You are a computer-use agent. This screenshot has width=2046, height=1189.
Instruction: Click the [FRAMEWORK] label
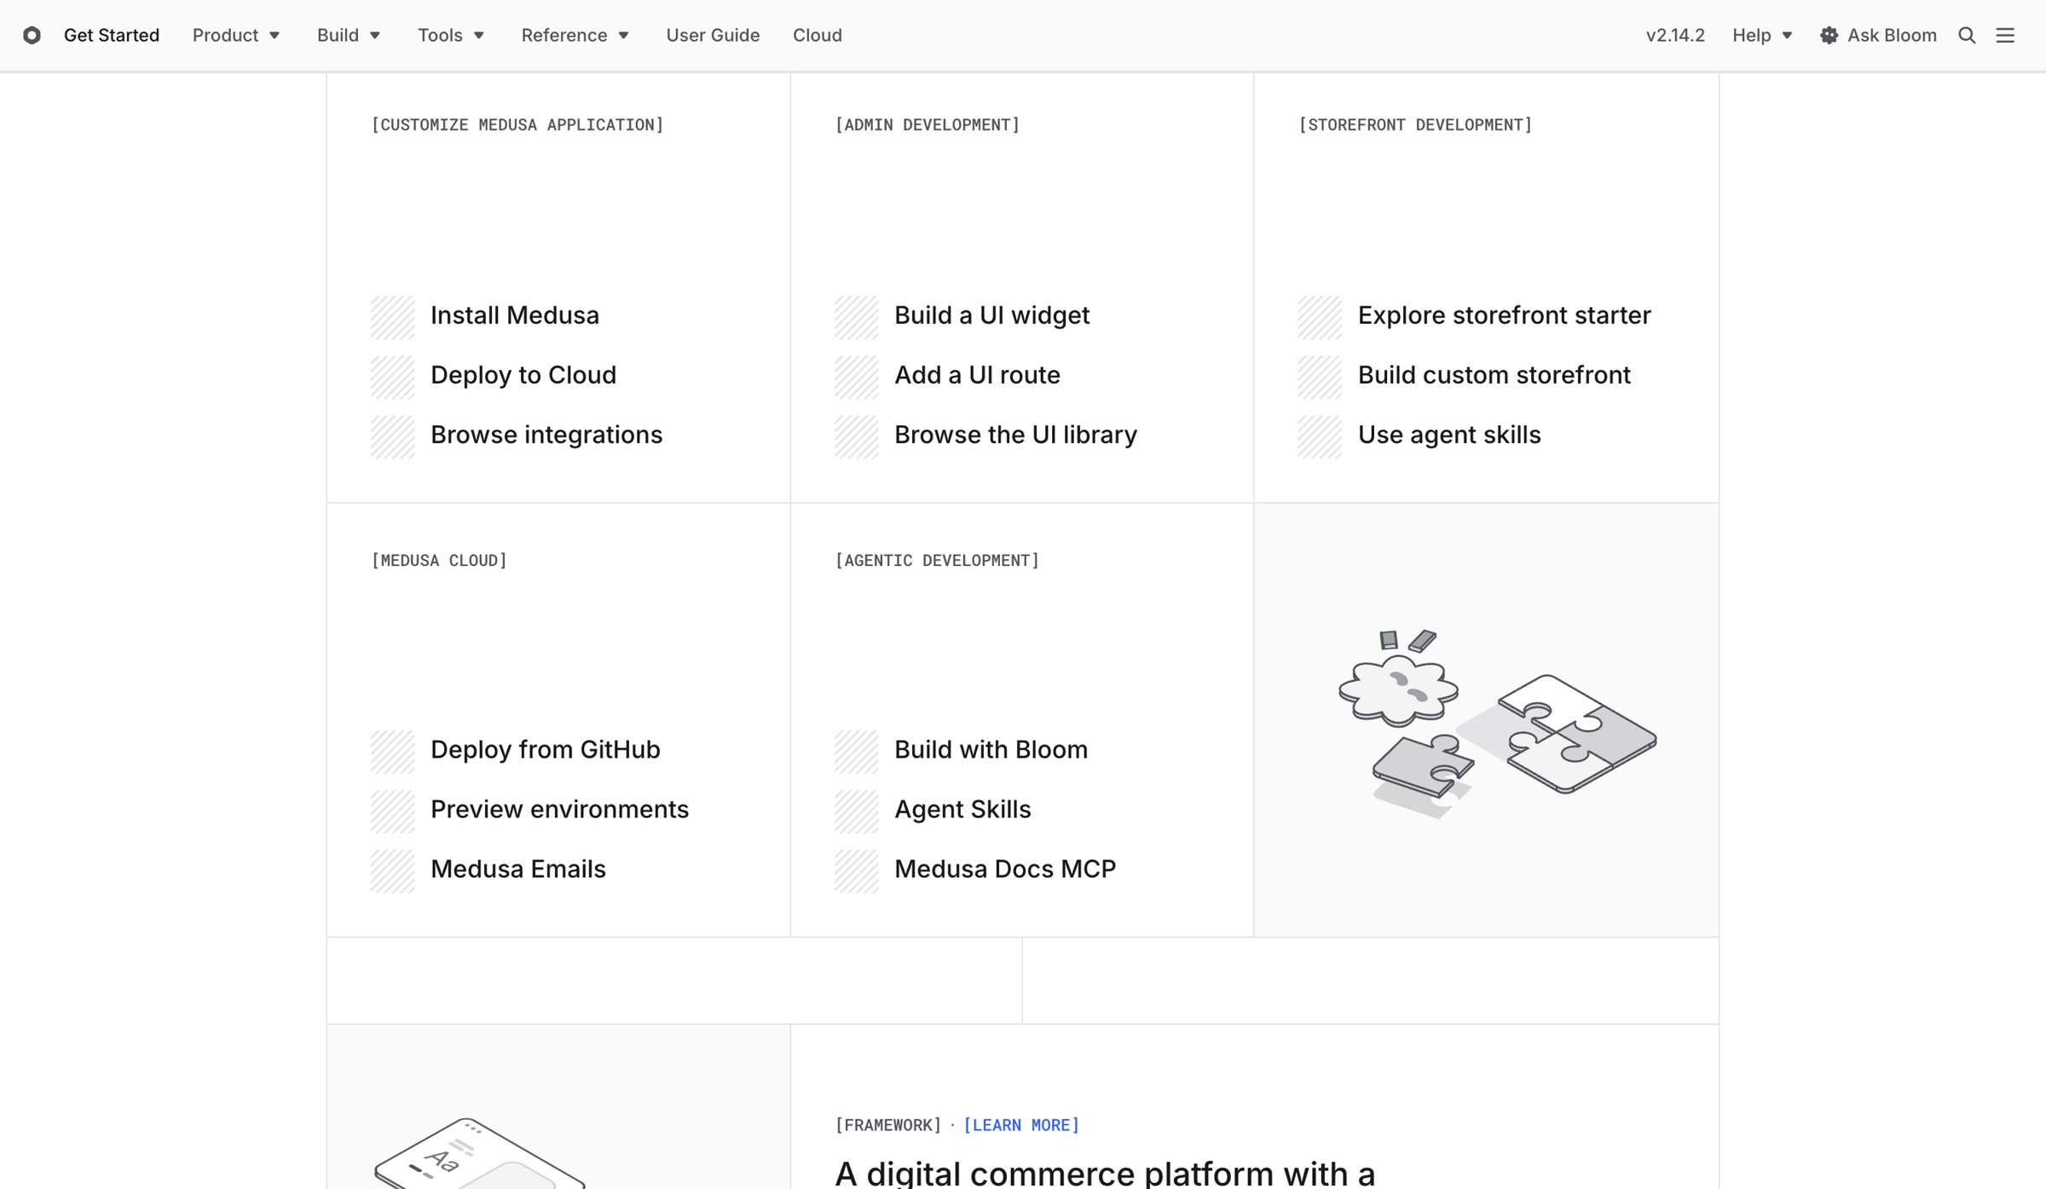pyautogui.click(x=888, y=1125)
